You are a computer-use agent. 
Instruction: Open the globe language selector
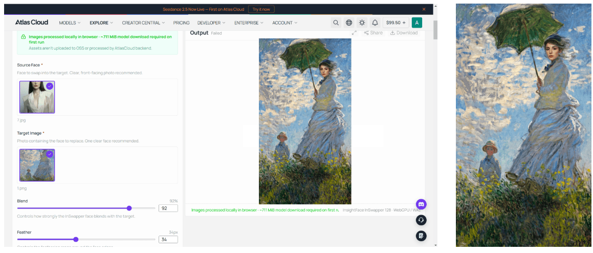[x=349, y=23]
